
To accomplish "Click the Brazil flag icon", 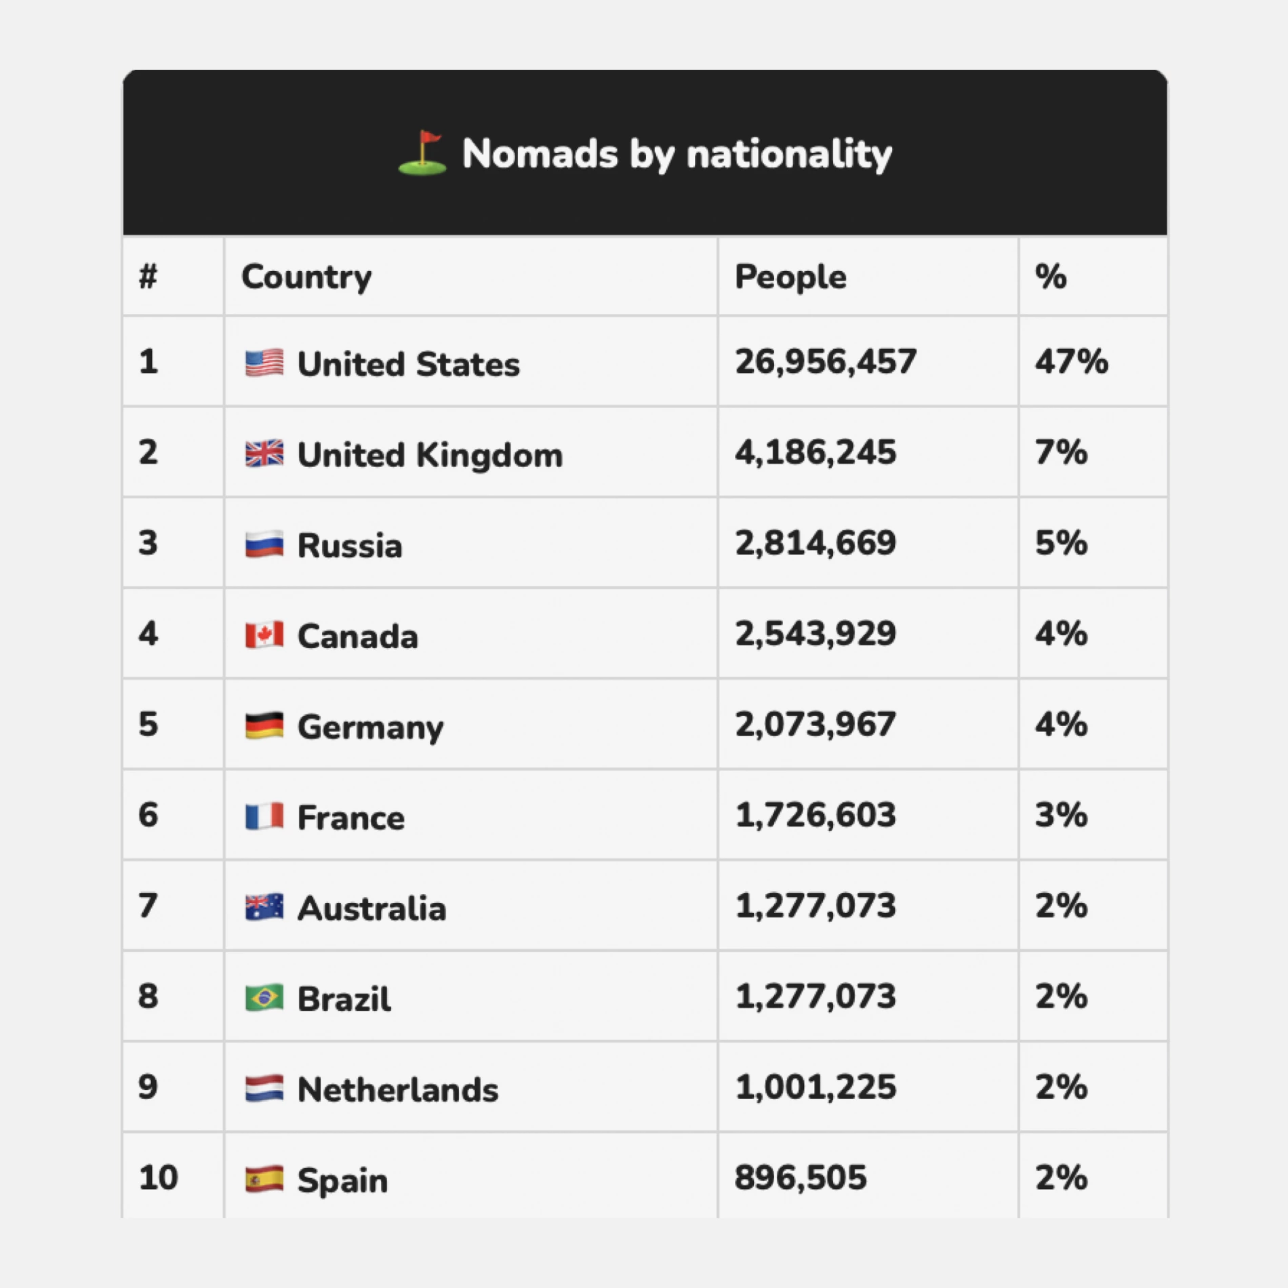I will click(x=264, y=998).
